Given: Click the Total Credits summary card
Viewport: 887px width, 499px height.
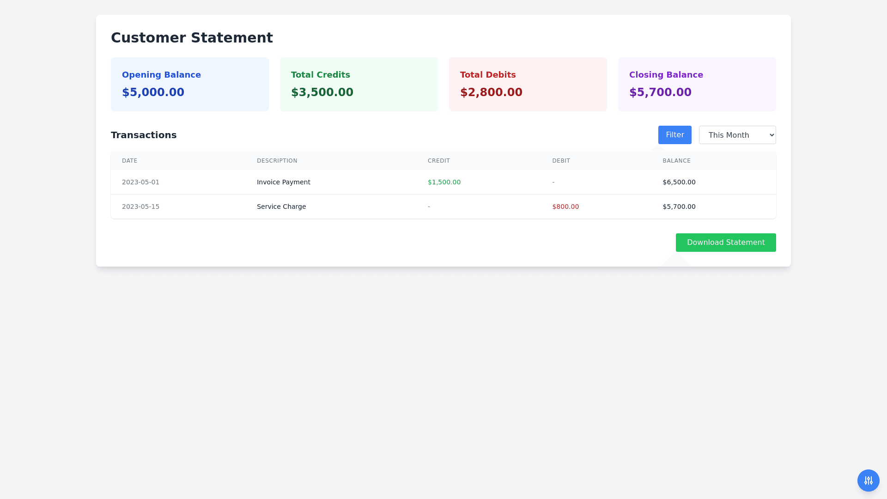Looking at the screenshot, I should coord(358,84).
